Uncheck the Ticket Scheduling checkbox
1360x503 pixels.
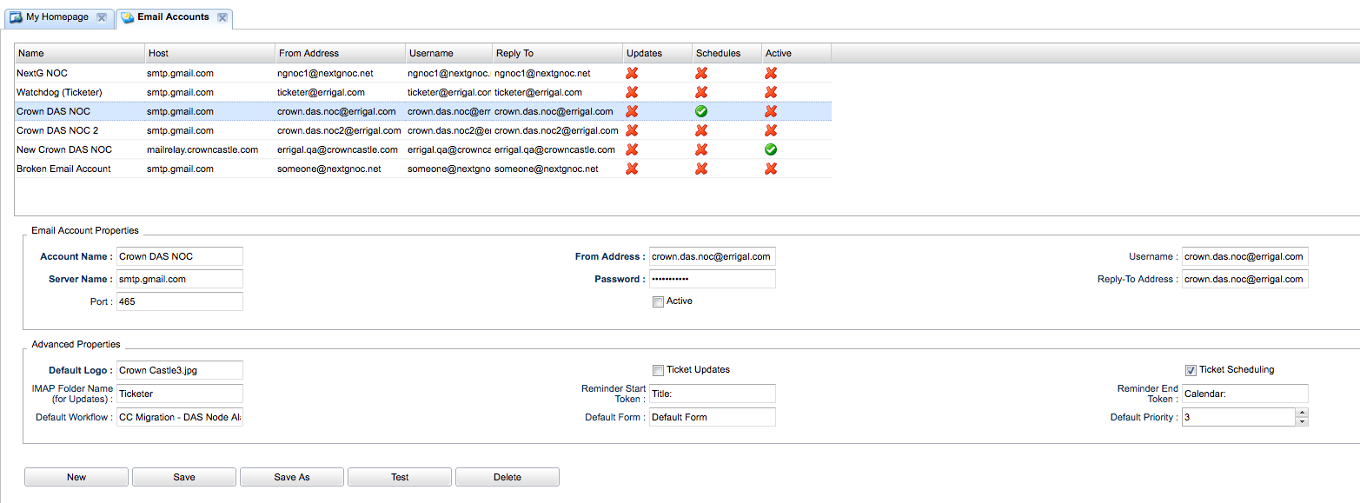1191,370
